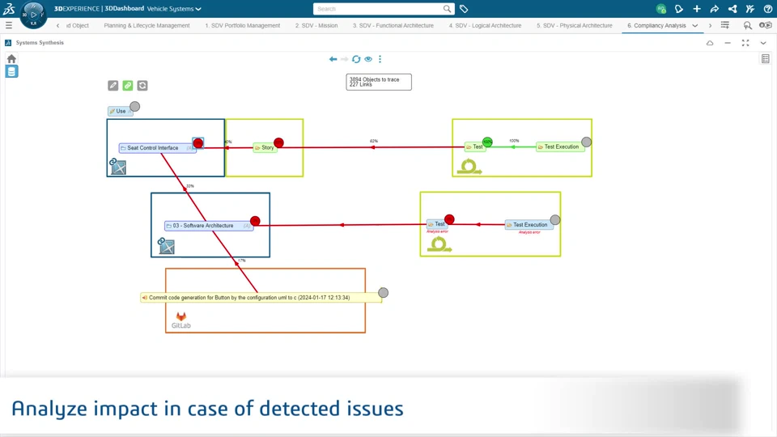The image size is (777, 437).
Task: Expand the widget chevron menu
Action: 763,43
